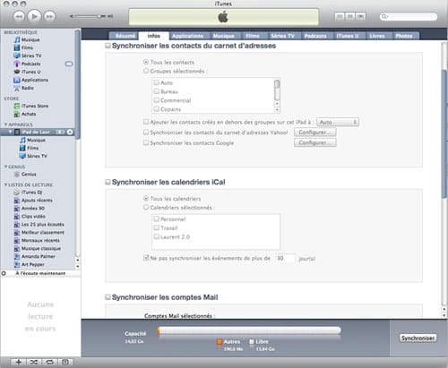Collapse the Genius section triangle
The height and width of the screenshot is (368, 448).
(x=5, y=167)
